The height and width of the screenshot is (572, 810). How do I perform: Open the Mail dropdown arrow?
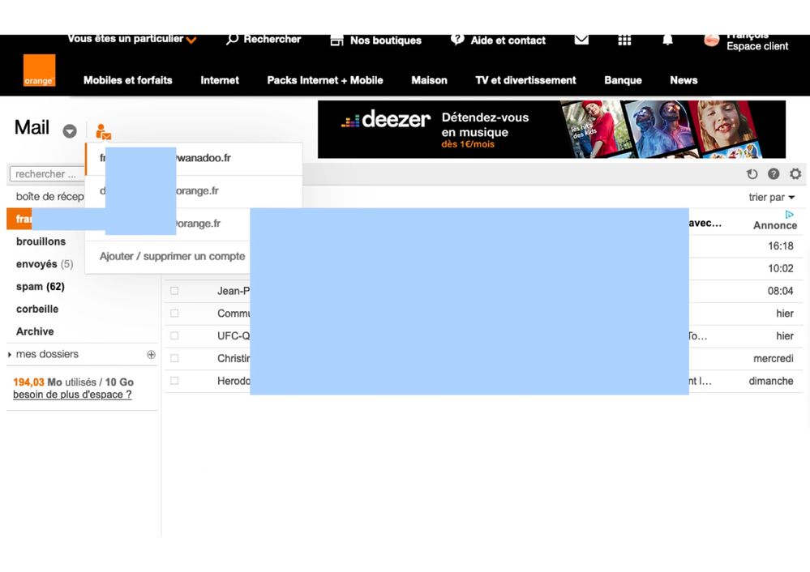tap(70, 131)
